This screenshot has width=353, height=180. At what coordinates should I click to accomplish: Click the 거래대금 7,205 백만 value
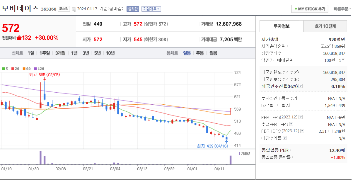tap(231, 39)
